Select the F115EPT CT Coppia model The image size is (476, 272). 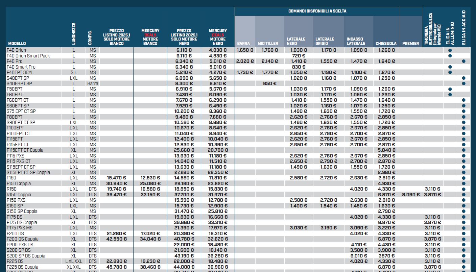tap(25, 150)
